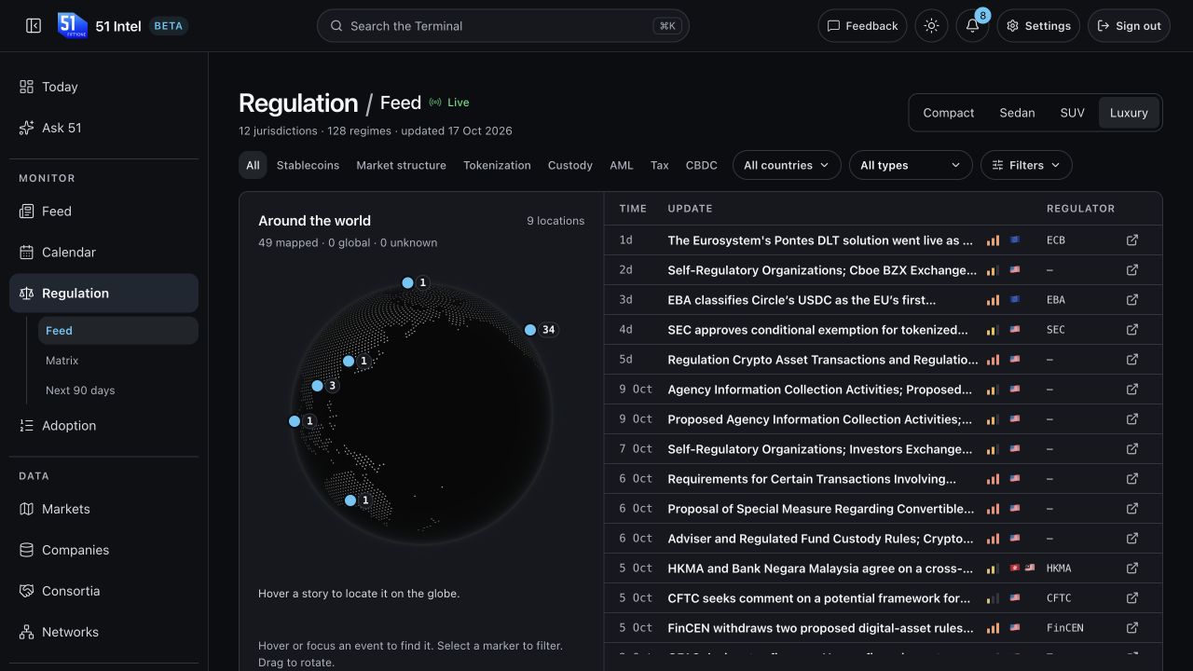The width and height of the screenshot is (1193, 671).
Task: Open Calendar in sidebar
Action: pyautogui.click(x=103, y=253)
